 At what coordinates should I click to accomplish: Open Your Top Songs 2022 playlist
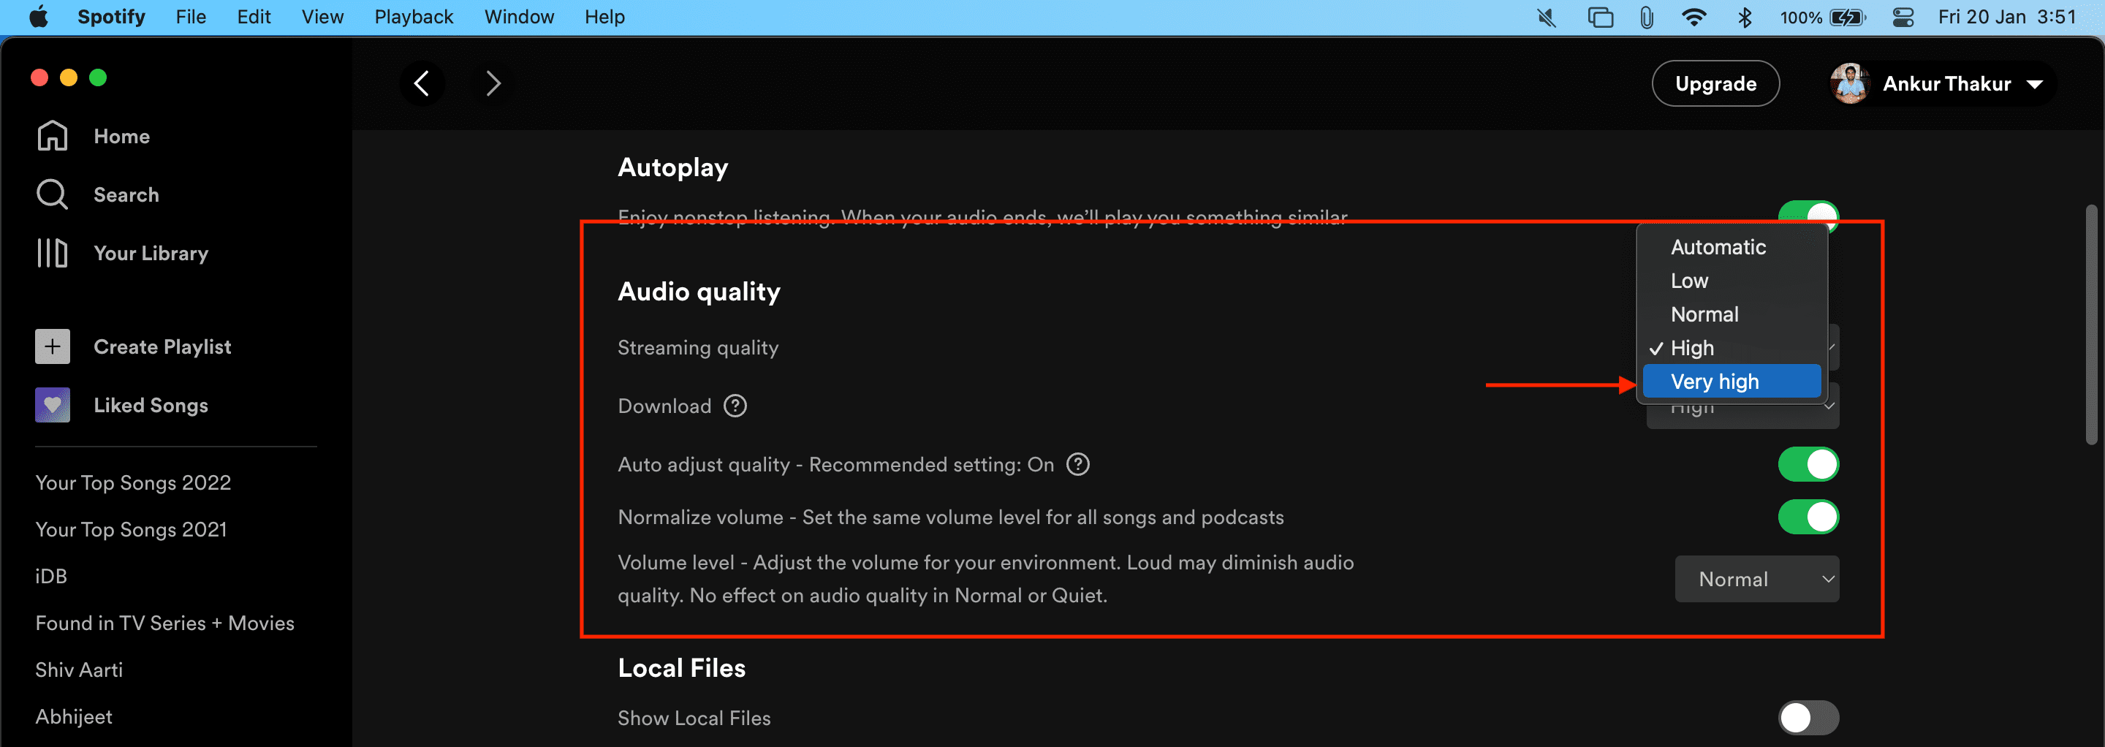133,482
